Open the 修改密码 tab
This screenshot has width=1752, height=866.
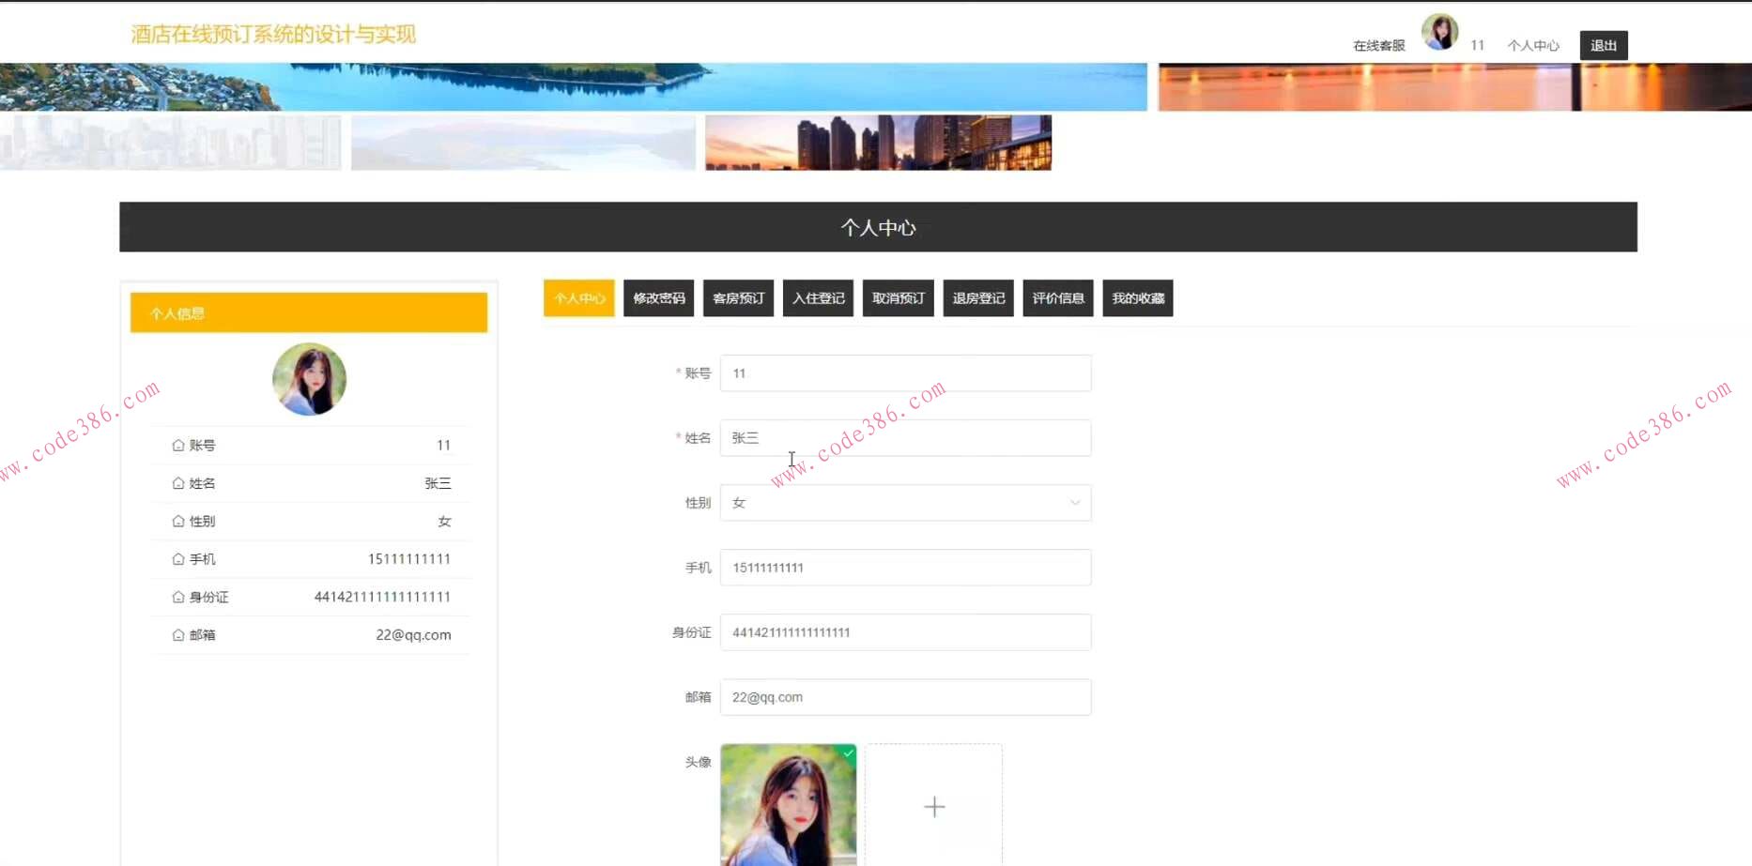pyautogui.click(x=658, y=298)
